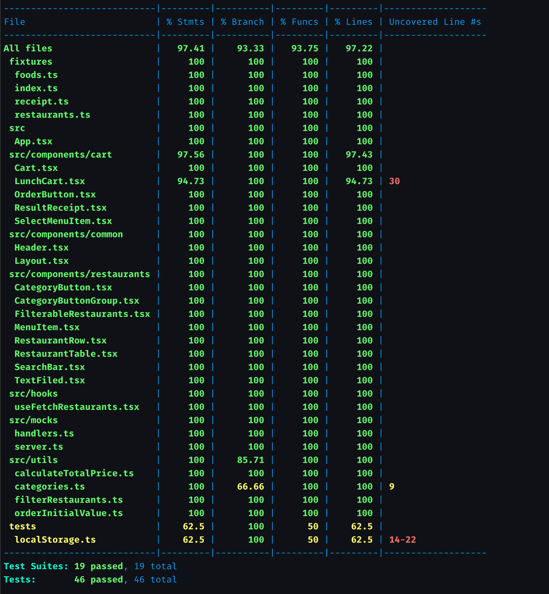
Task: Click the 'fixtures' directory row
Action: coord(30,62)
